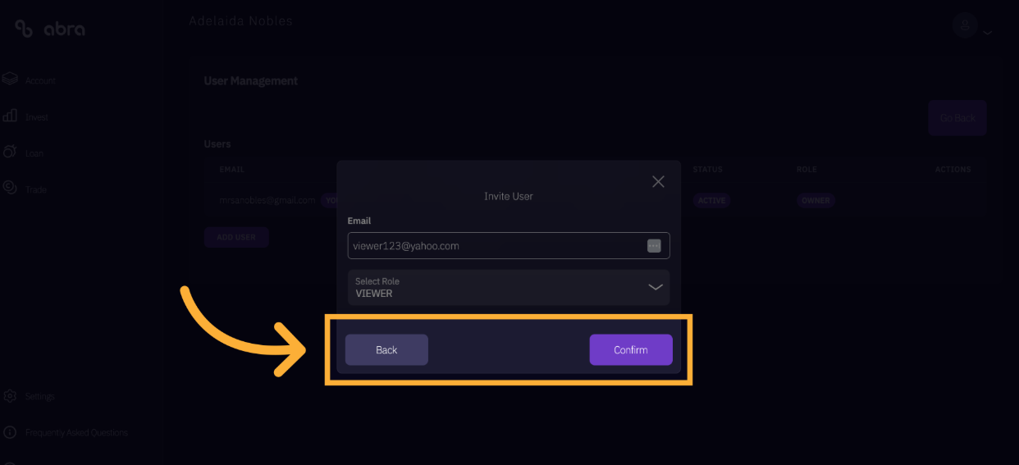The image size is (1019, 465).
Task: Open Frequently Asked Questions info icon
Action: point(10,432)
